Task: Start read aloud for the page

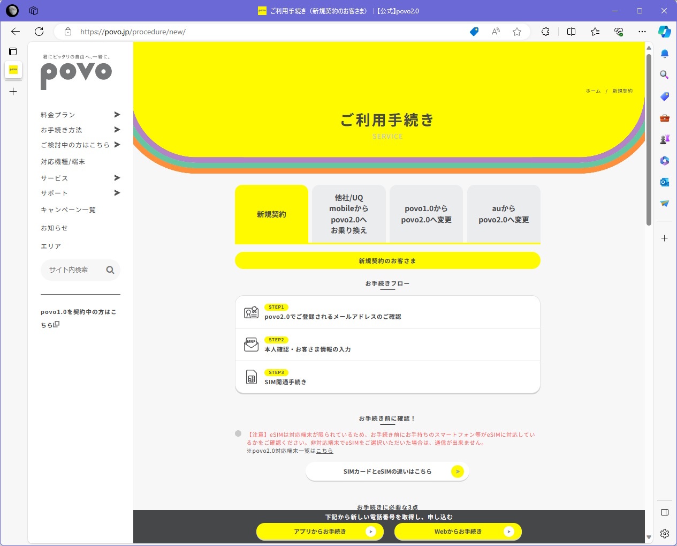Action: click(495, 32)
